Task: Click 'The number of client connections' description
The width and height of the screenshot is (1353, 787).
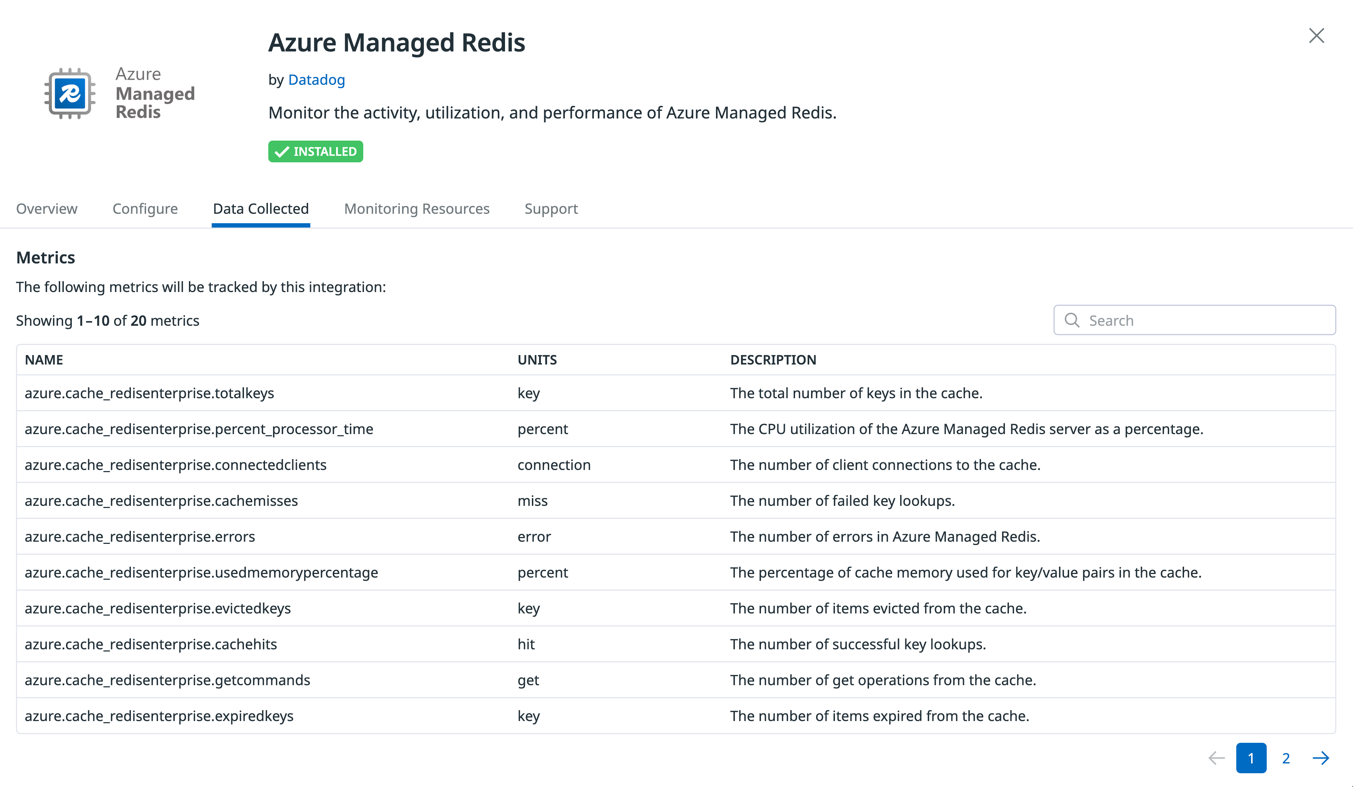Action: pos(885,465)
